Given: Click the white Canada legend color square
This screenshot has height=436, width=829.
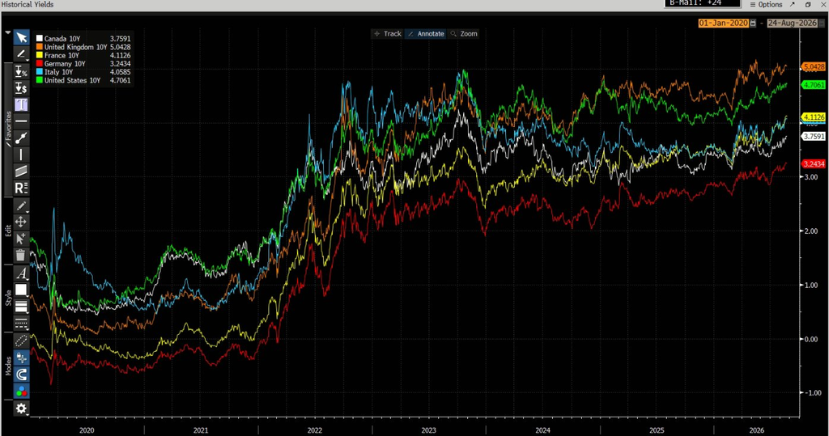Looking at the screenshot, I should tap(39, 39).
